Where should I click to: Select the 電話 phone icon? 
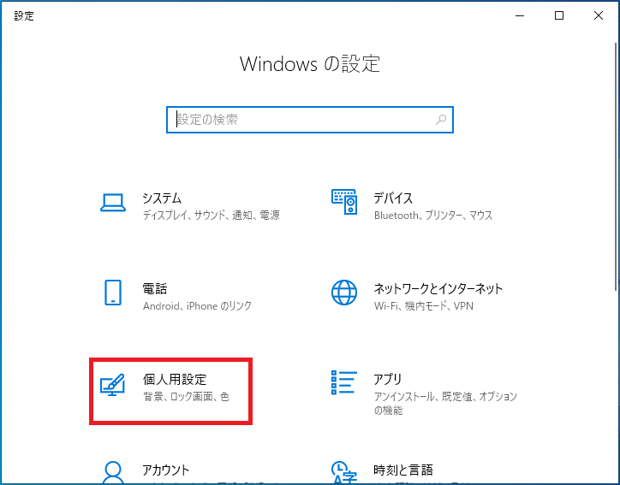coord(113,293)
